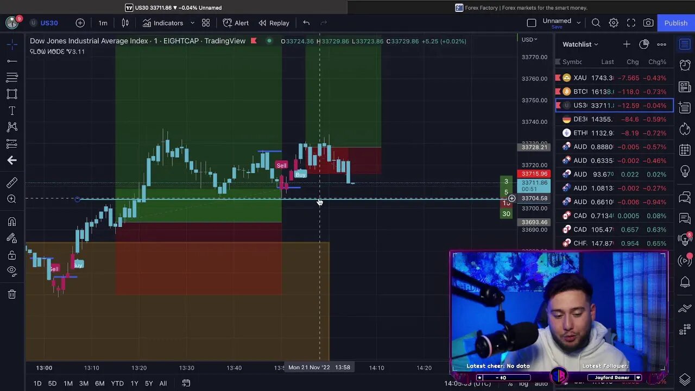Add symbol to compare with plus icon

pyautogui.click(x=80, y=23)
